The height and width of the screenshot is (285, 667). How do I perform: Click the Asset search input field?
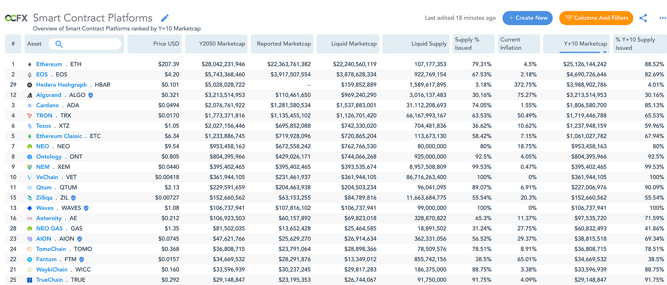coord(86,44)
